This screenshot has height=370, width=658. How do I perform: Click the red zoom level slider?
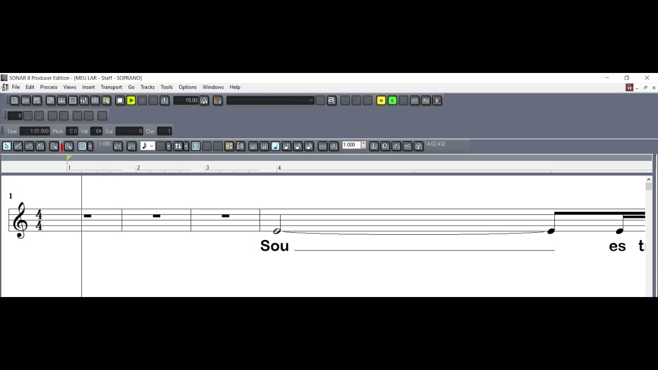61,146
